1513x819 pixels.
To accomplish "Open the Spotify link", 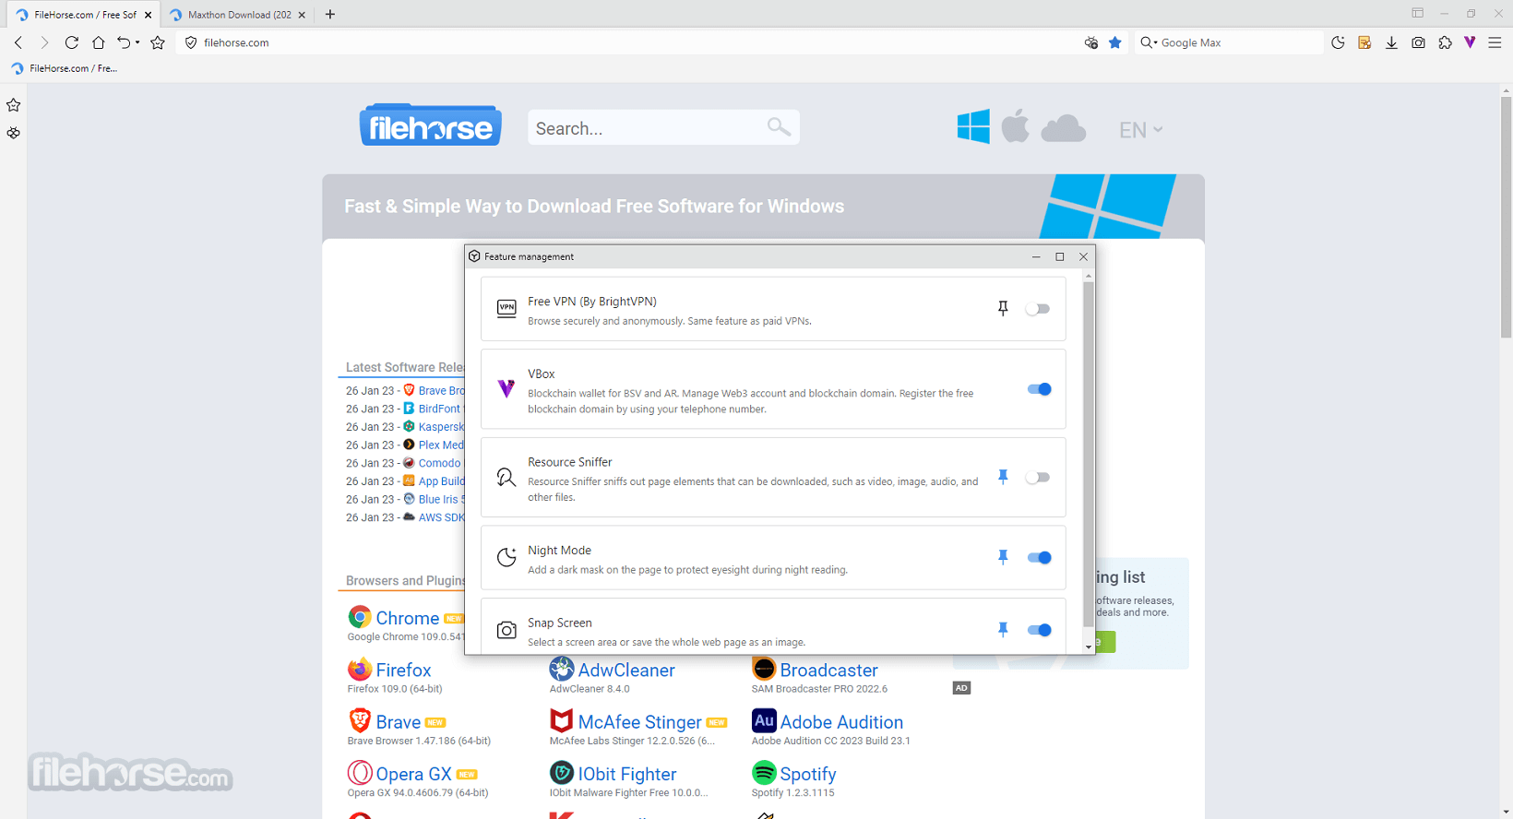I will tap(808, 775).
